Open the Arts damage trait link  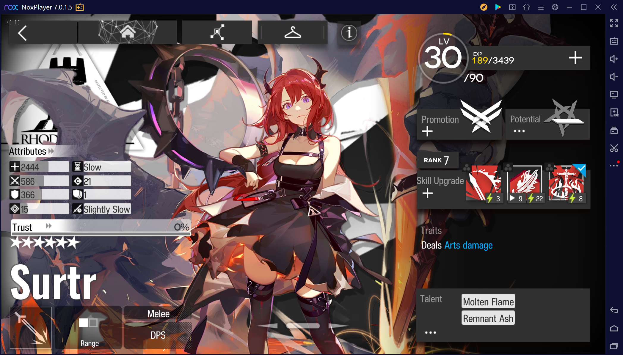click(x=468, y=245)
